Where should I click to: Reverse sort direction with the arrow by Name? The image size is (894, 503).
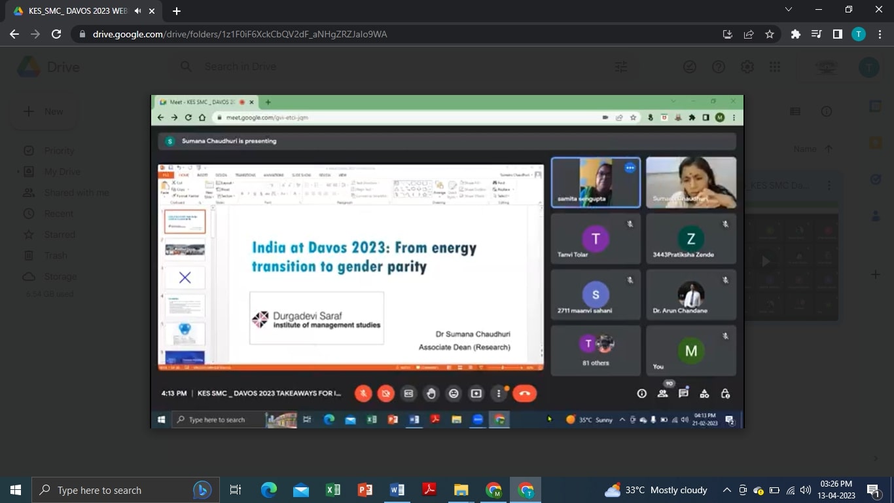tap(829, 149)
